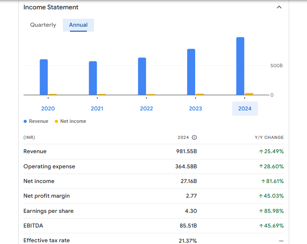The height and width of the screenshot is (244, 307).
Task: Click the 85.98% EPS change
Action: coord(271,211)
